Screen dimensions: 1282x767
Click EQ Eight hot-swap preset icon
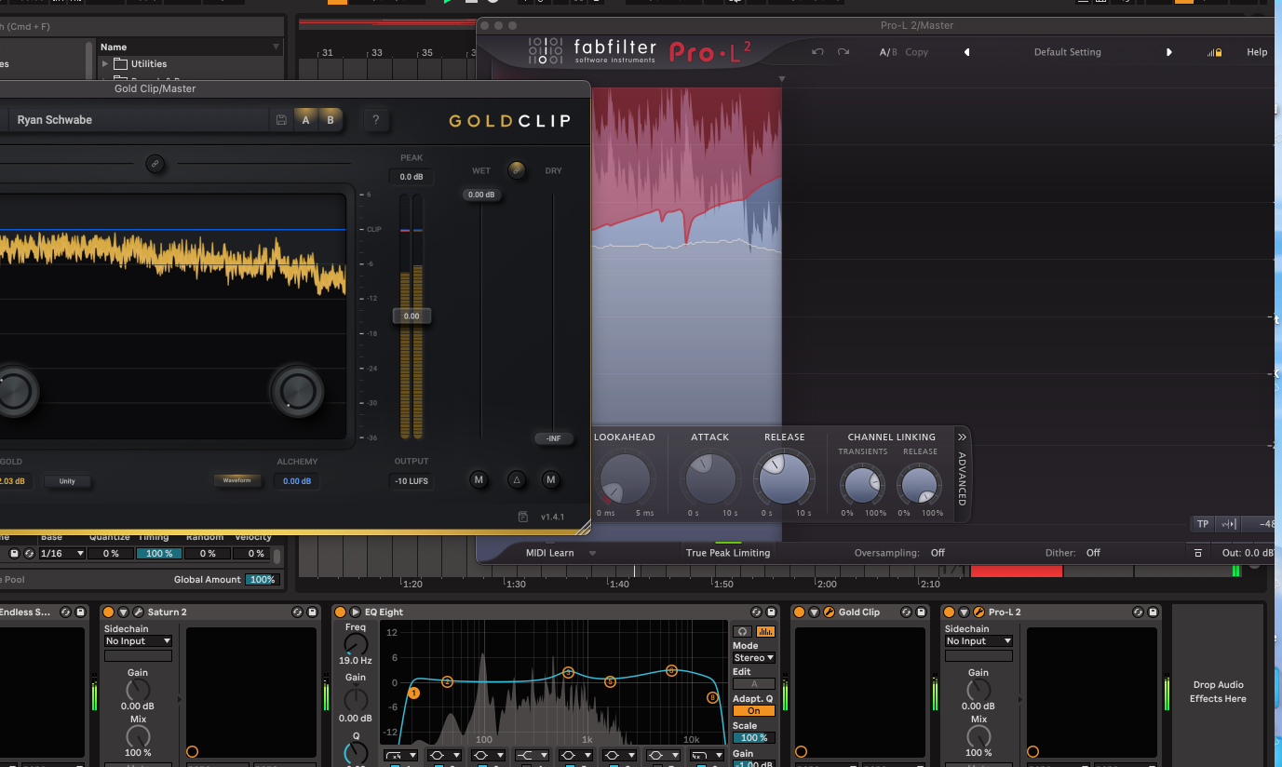coord(757,612)
